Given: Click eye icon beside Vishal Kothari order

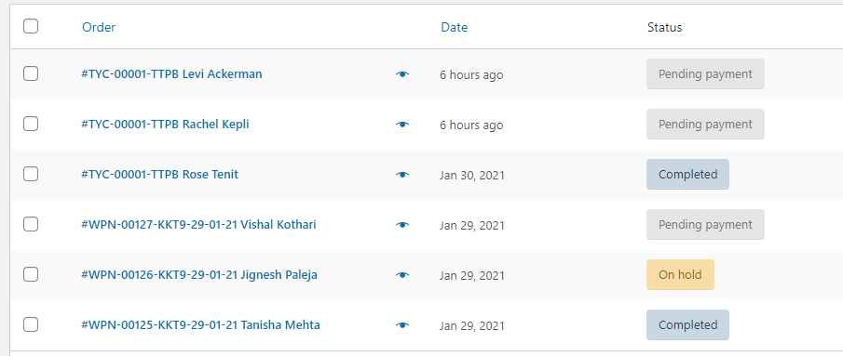Looking at the screenshot, I should tap(402, 225).
